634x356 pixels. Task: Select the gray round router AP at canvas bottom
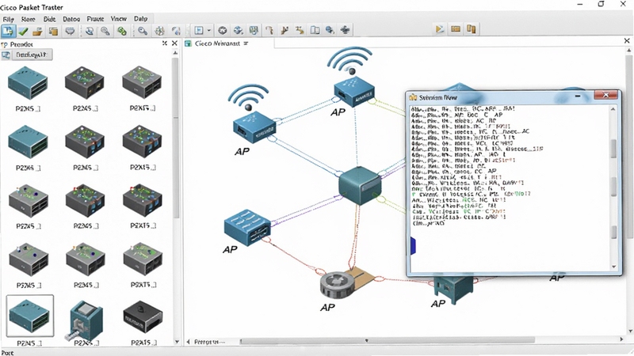point(338,284)
